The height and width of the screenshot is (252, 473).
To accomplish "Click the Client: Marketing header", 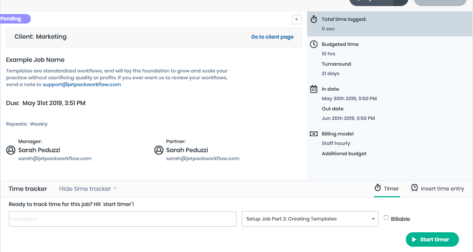I will [x=41, y=37].
